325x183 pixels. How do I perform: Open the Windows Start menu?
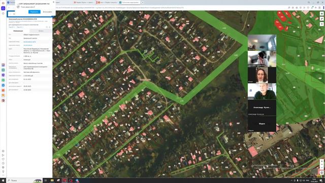tap(3, 180)
